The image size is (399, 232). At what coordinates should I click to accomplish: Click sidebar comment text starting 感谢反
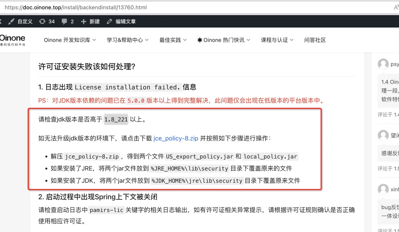point(390,153)
